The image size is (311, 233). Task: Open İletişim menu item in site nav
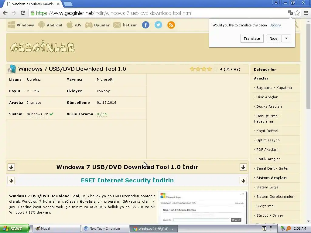[130, 25]
